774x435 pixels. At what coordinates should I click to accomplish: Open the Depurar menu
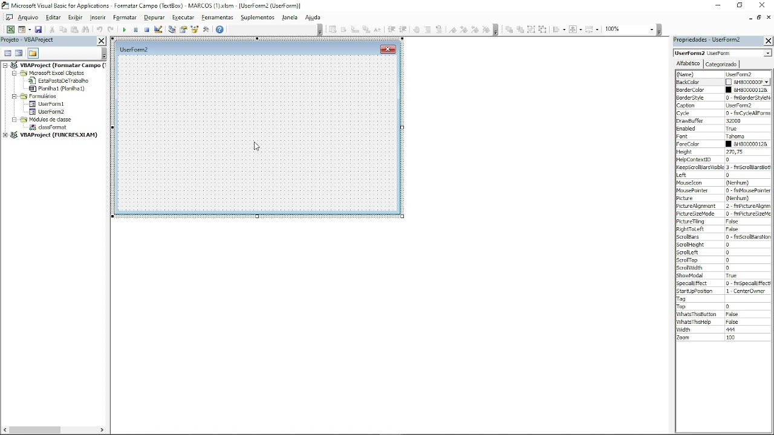(154, 18)
